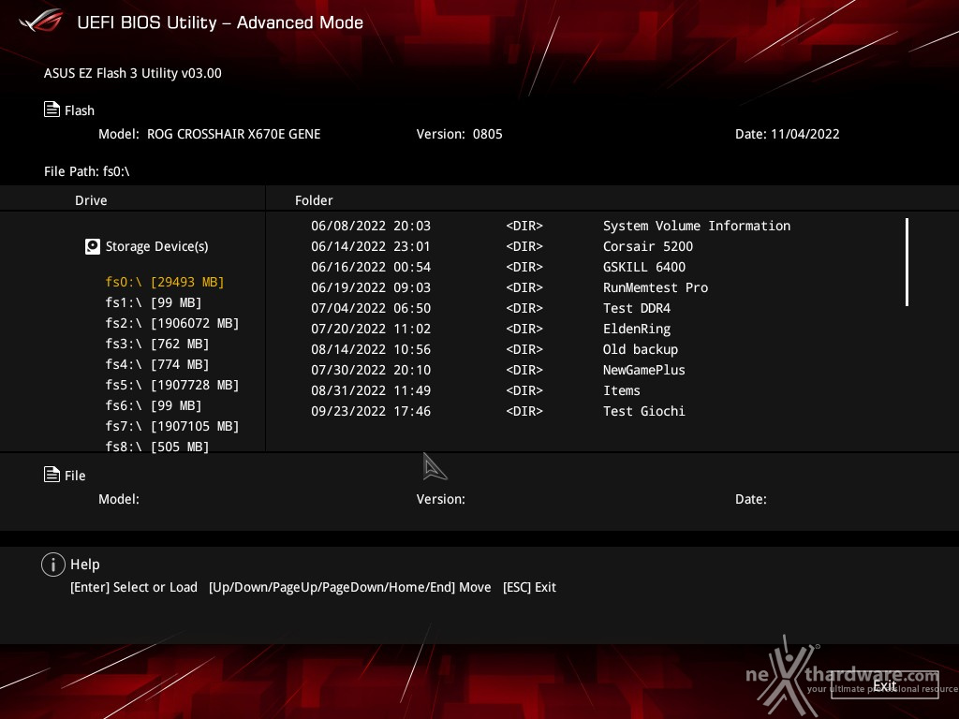959x719 pixels.
Task: Click the Folder column header
Action: pyautogui.click(x=314, y=200)
